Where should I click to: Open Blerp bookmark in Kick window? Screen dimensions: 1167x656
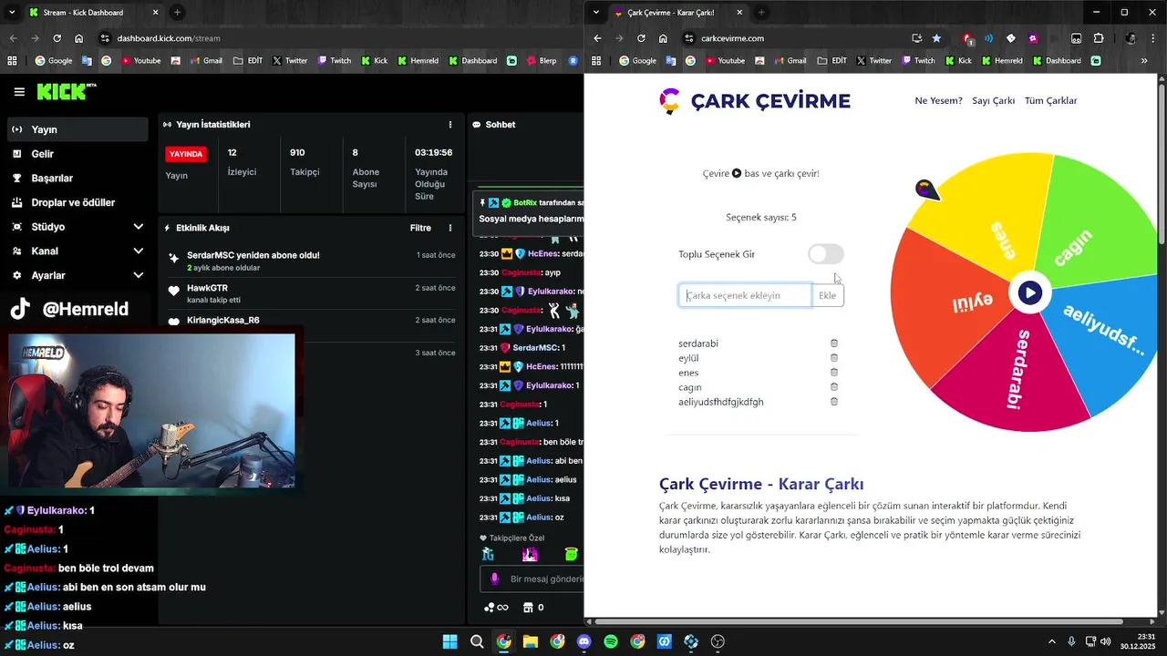click(539, 61)
